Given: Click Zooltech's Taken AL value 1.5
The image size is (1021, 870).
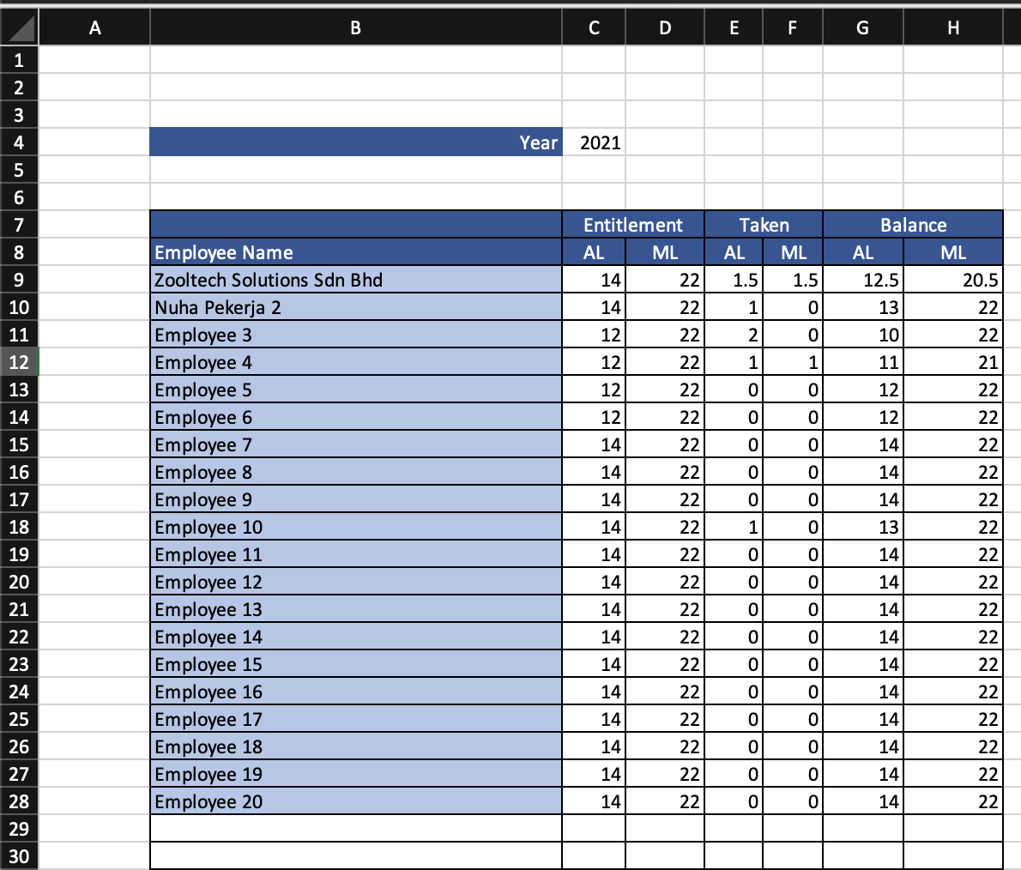Looking at the screenshot, I should [734, 280].
